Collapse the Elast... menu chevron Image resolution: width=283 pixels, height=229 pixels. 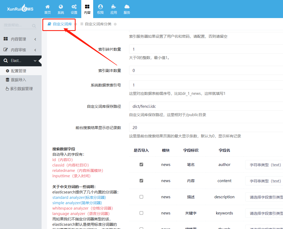point(35,61)
